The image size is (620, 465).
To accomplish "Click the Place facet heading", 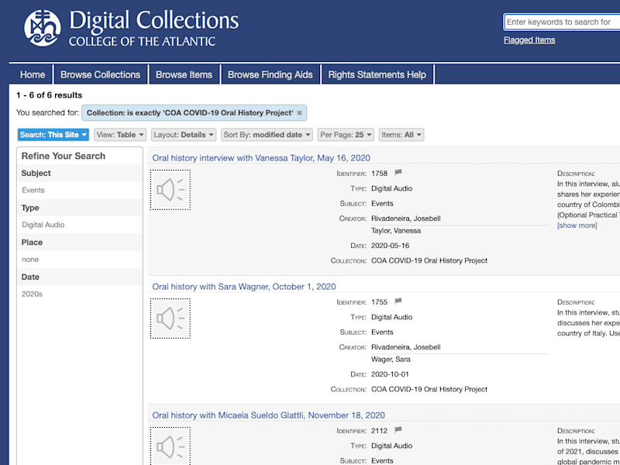I will tap(32, 243).
